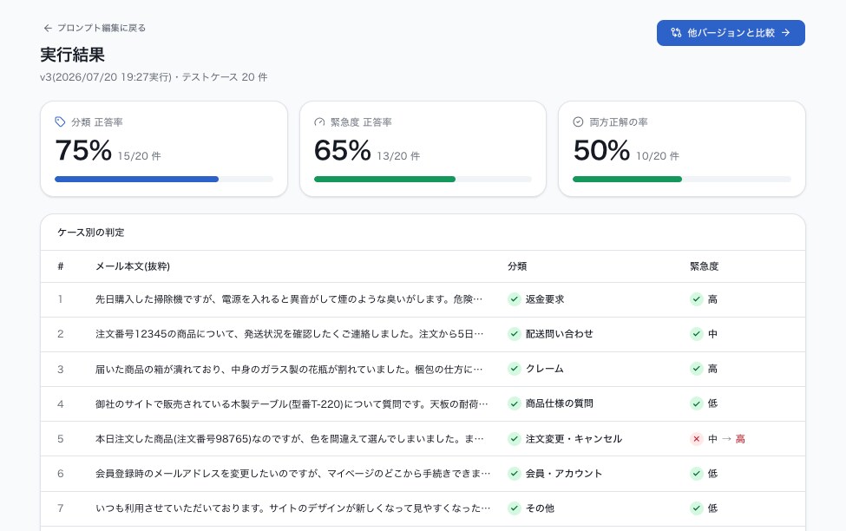Click the green check beside 注文変更・キャンセル

[x=515, y=439]
